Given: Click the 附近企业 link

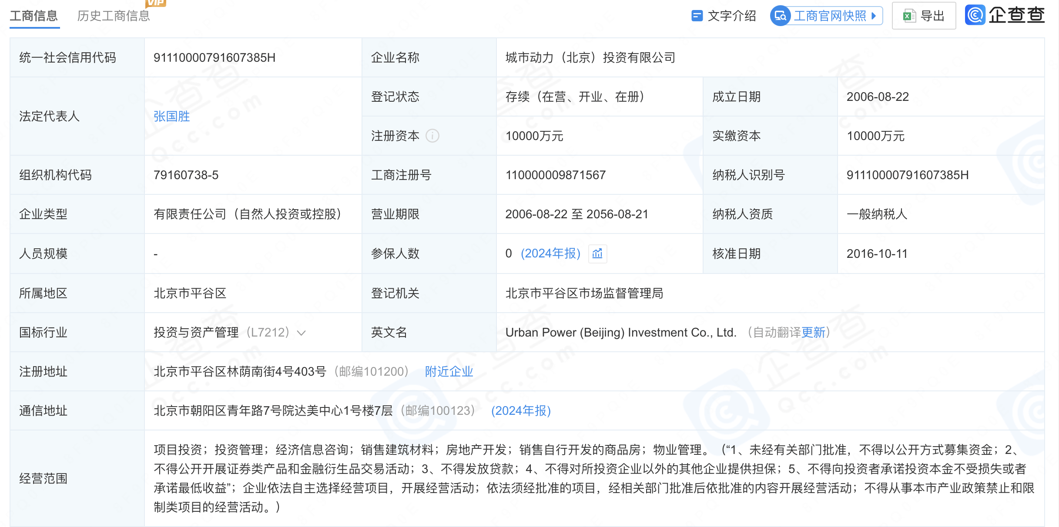Looking at the screenshot, I should [x=449, y=371].
